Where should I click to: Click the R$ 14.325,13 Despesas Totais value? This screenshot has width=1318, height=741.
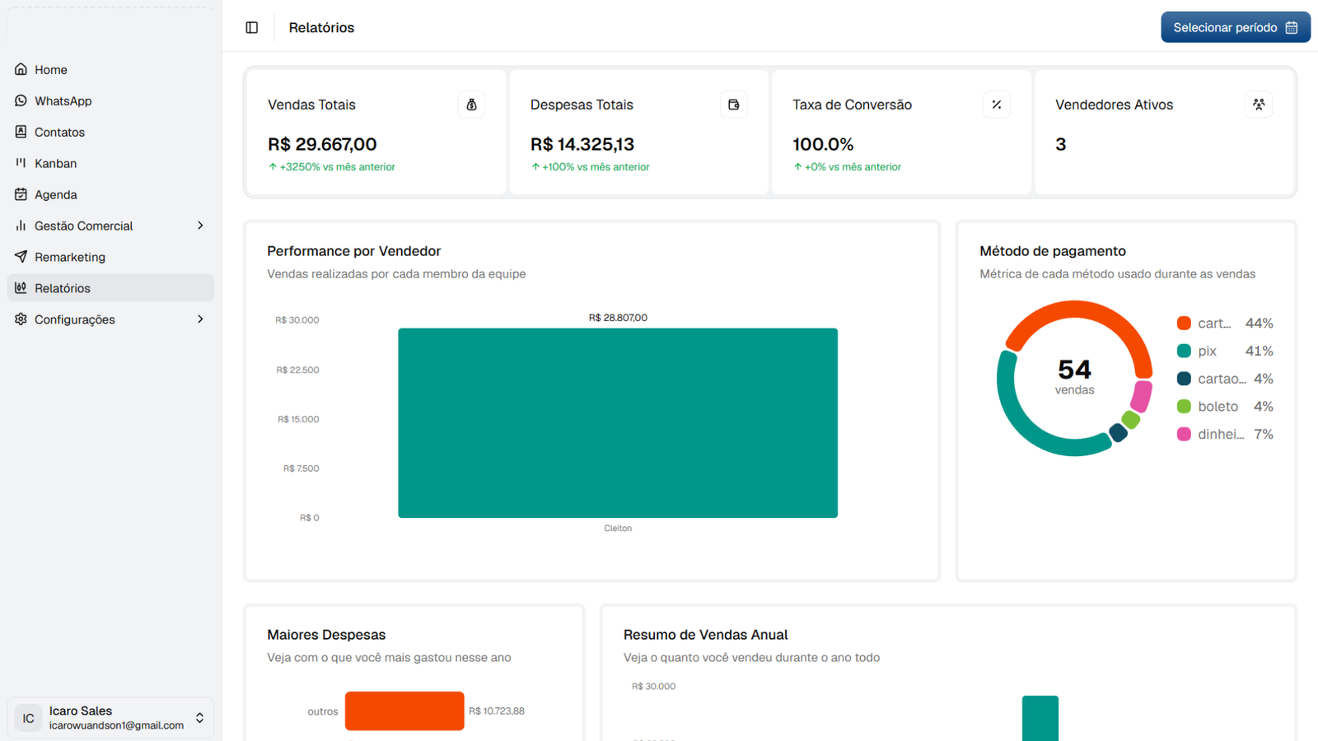tap(582, 144)
